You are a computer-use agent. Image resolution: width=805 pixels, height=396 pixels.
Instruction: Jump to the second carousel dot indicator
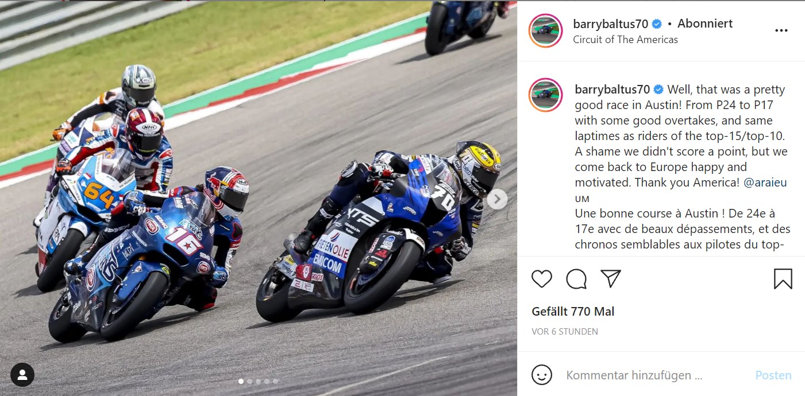pyautogui.click(x=249, y=381)
